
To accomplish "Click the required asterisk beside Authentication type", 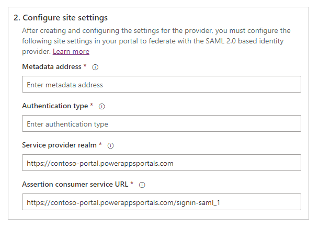I will point(92,106).
